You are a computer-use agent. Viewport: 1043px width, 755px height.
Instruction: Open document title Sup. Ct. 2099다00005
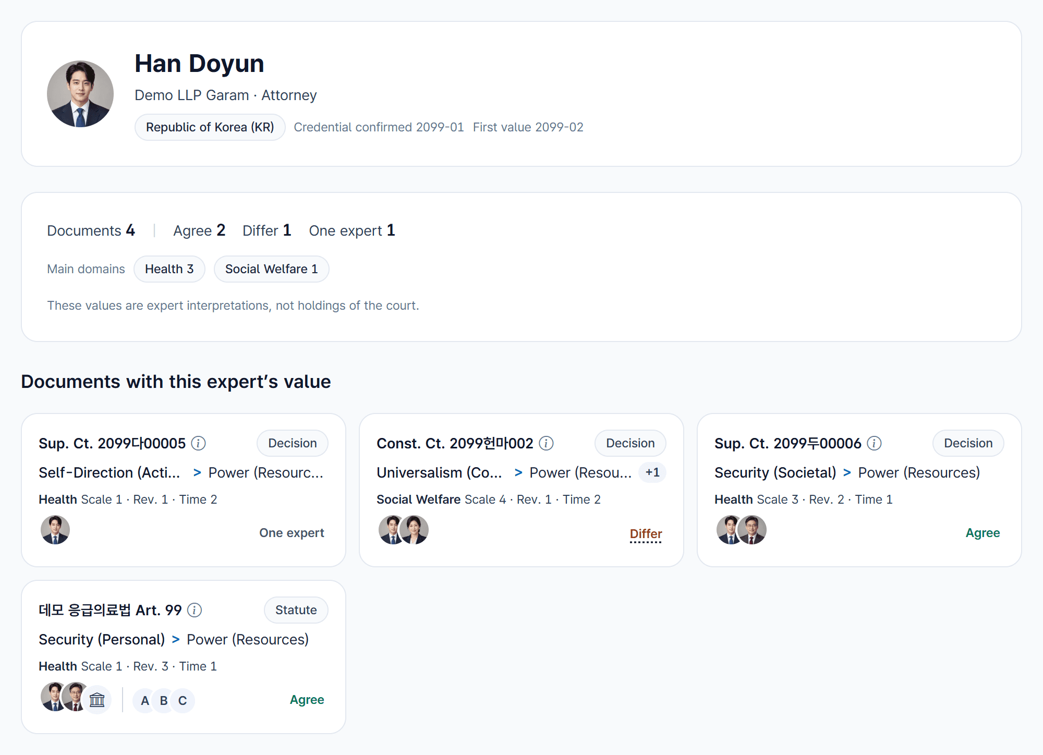112,443
